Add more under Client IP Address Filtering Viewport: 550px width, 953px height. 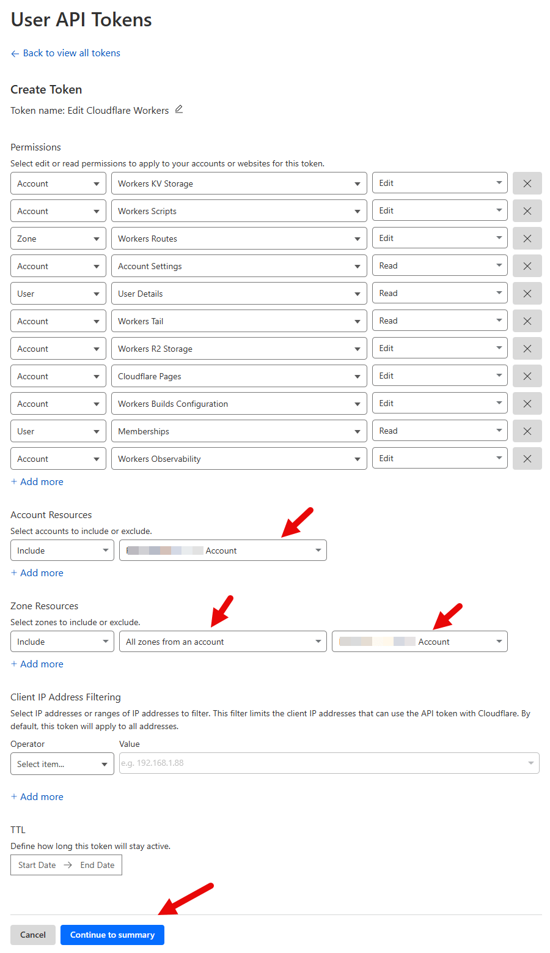37,797
